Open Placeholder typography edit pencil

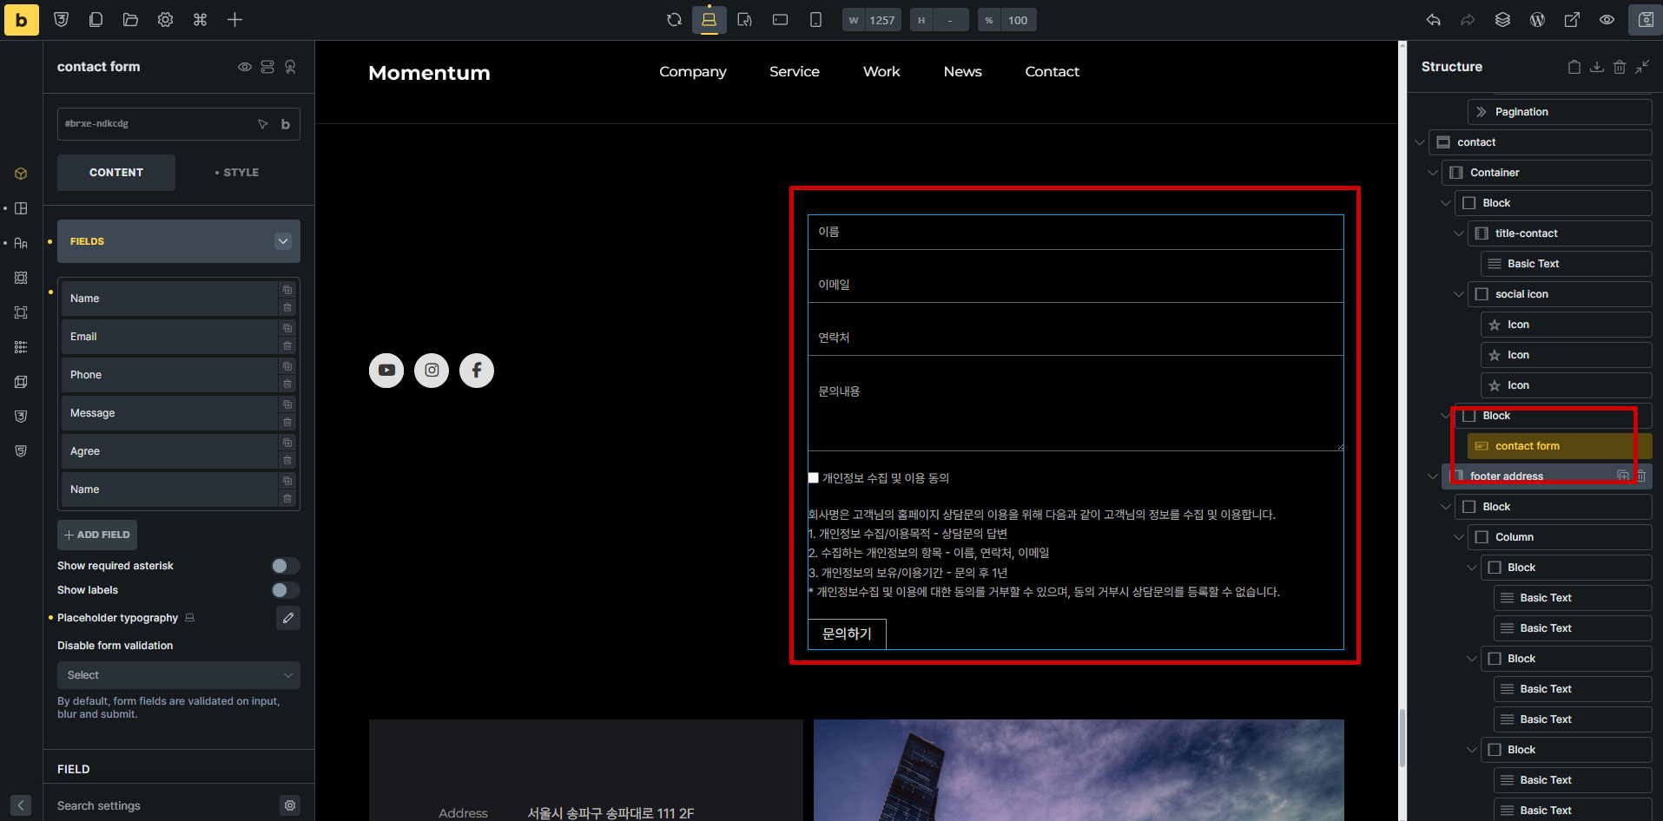click(288, 618)
